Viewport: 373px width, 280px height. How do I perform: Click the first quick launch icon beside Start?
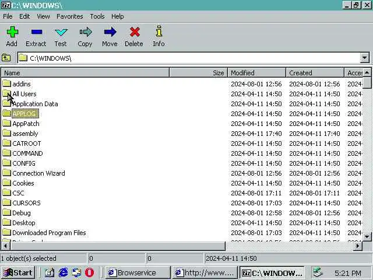pos(50,272)
